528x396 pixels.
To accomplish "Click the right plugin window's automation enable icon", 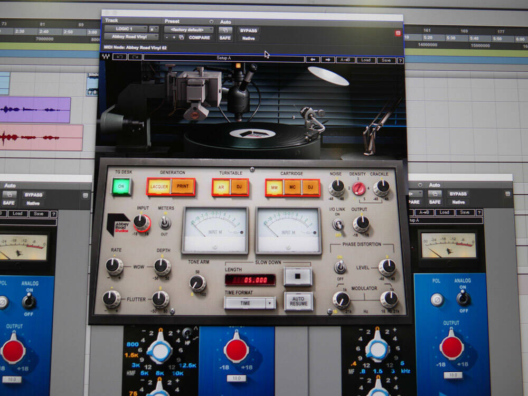I will tap(435, 194).
